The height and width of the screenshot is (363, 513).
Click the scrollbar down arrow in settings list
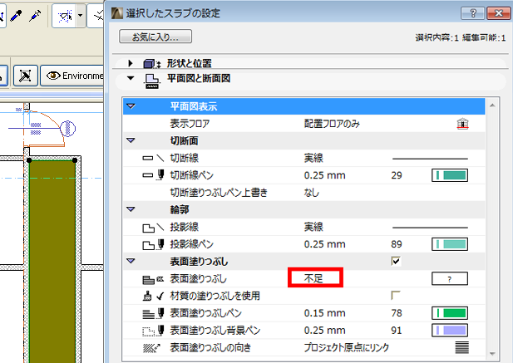[x=492, y=354]
